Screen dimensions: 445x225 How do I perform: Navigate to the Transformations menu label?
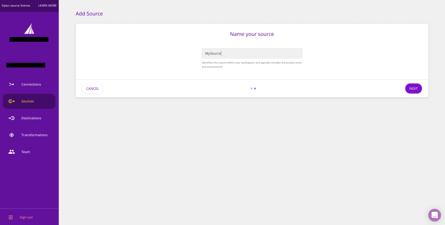[x=34, y=135]
